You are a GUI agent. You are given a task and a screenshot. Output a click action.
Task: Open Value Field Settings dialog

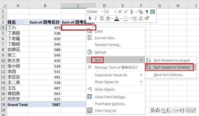pos(111,97)
